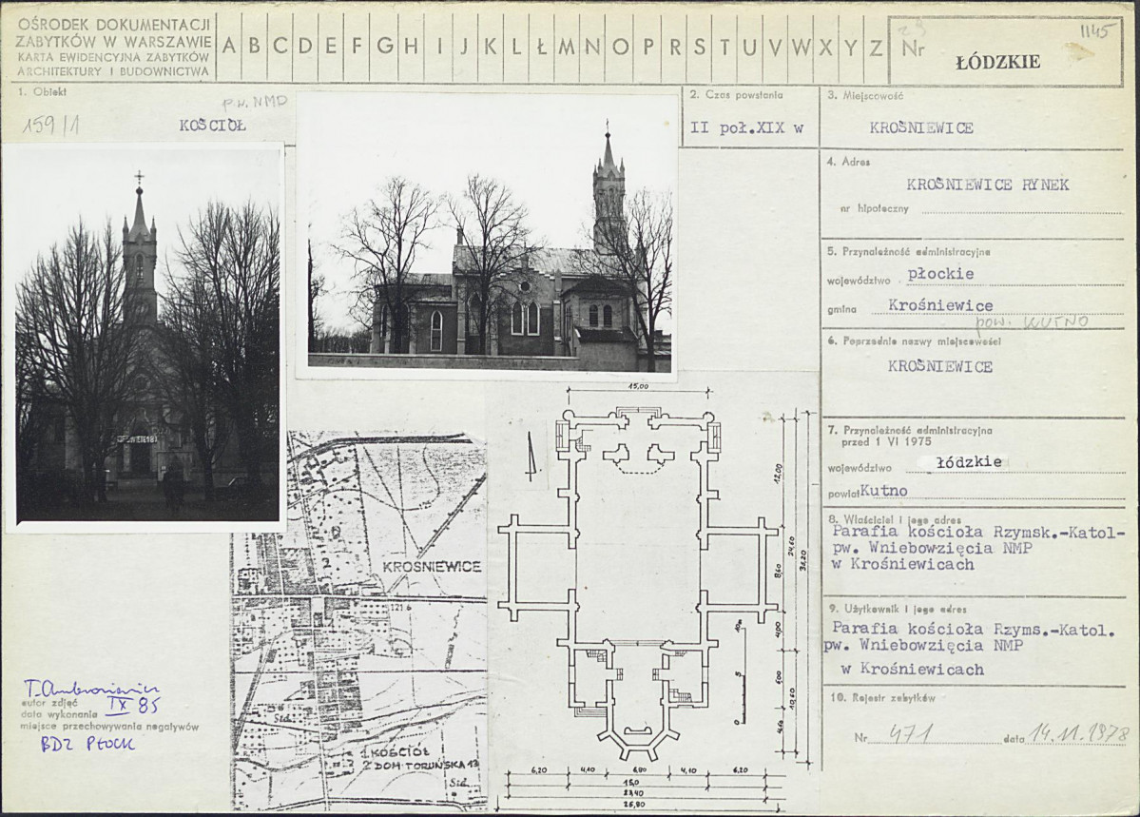The width and height of the screenshot is (1140, 817).
Task: Select the KOŚCIÓŁ object field
Action: coord(212,126)
